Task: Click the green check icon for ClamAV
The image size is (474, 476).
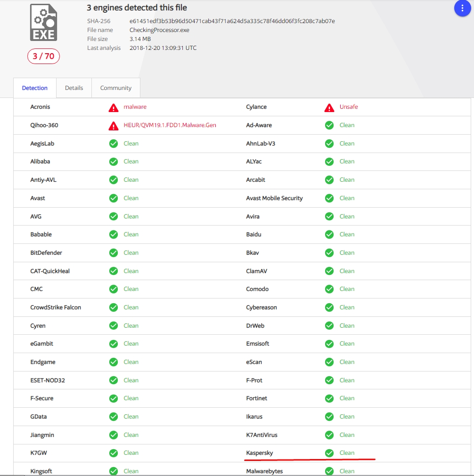Action: pos(329,271)
